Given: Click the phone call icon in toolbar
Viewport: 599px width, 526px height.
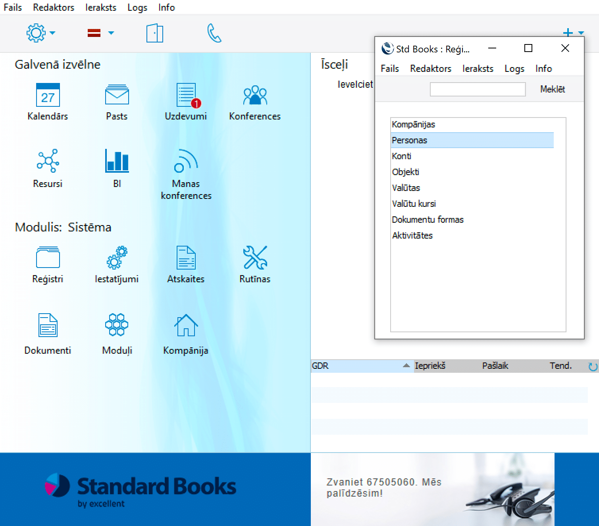Looking at the screenshot, I should coord(214,33).
